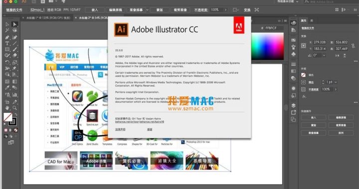Click the 裁剪图像 button in Quick Actions

point(341,125)
